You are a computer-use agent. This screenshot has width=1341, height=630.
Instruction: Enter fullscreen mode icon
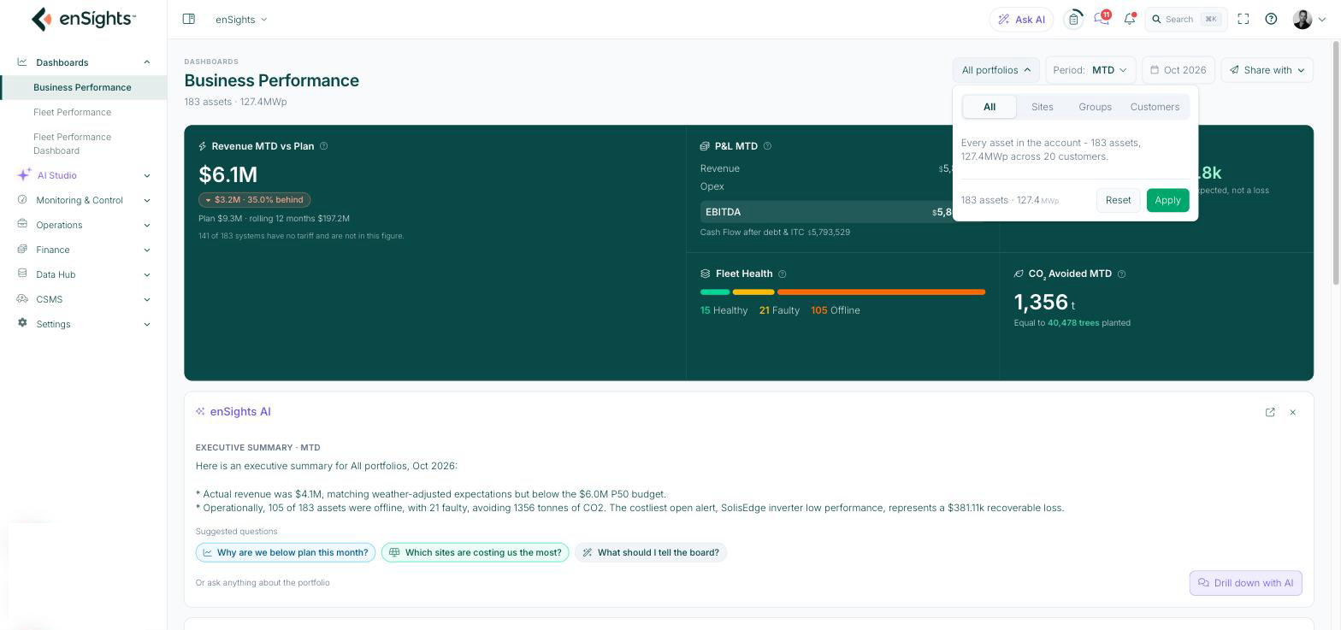coord(1244,19)
